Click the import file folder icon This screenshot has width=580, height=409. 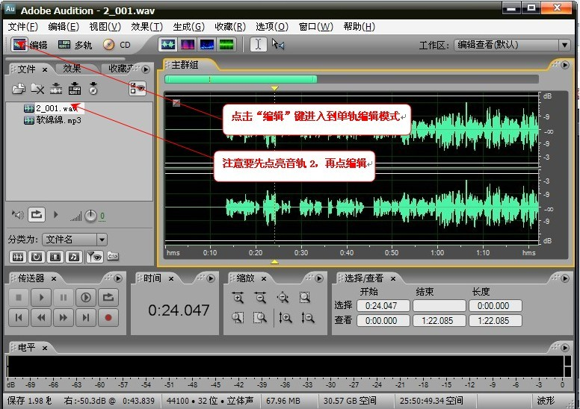pyautogui.click(x=19, y=90)
